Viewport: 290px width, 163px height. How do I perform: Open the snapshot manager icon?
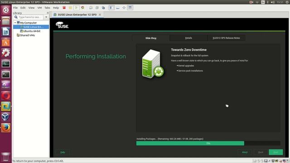tap(103, 8)
